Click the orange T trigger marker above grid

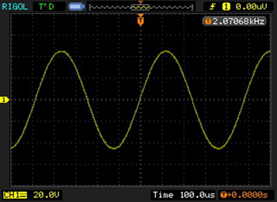140,20
